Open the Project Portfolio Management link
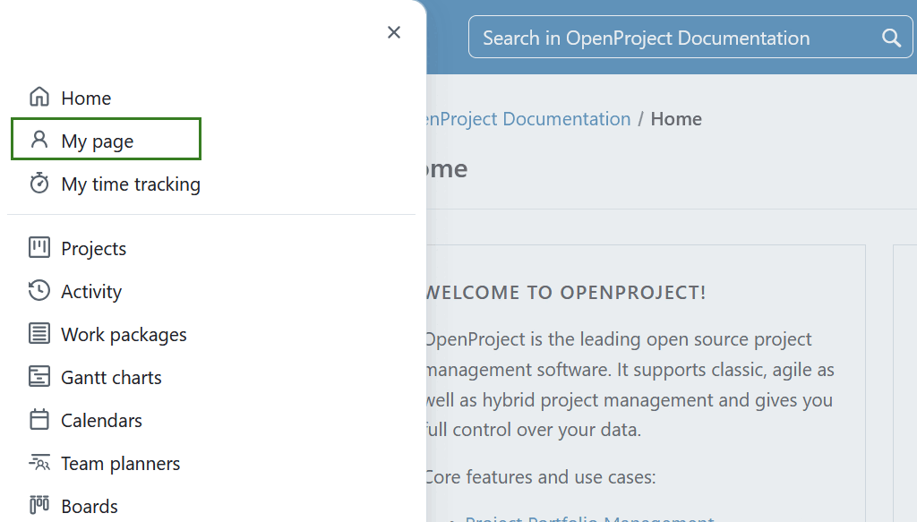The width and height of the screenshot is (917, 522). [589, 518]
